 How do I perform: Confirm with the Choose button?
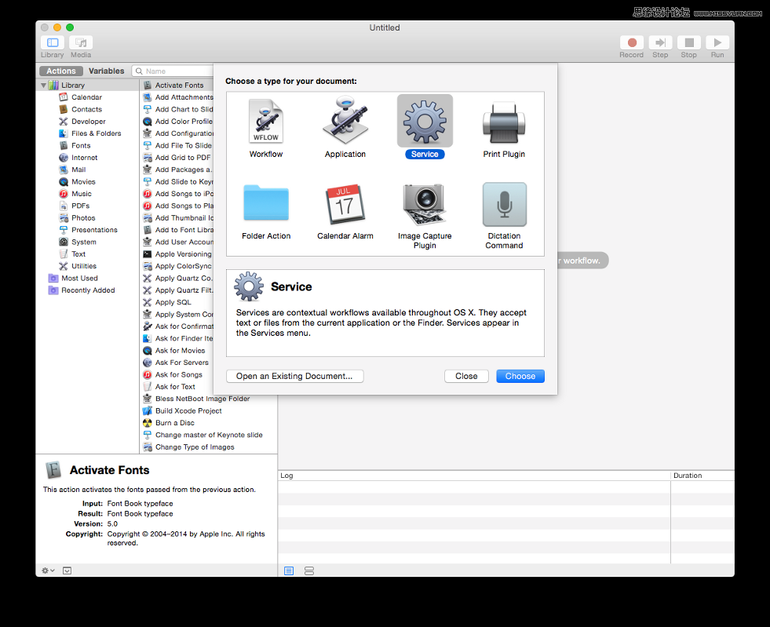click(x=520, y=376)
